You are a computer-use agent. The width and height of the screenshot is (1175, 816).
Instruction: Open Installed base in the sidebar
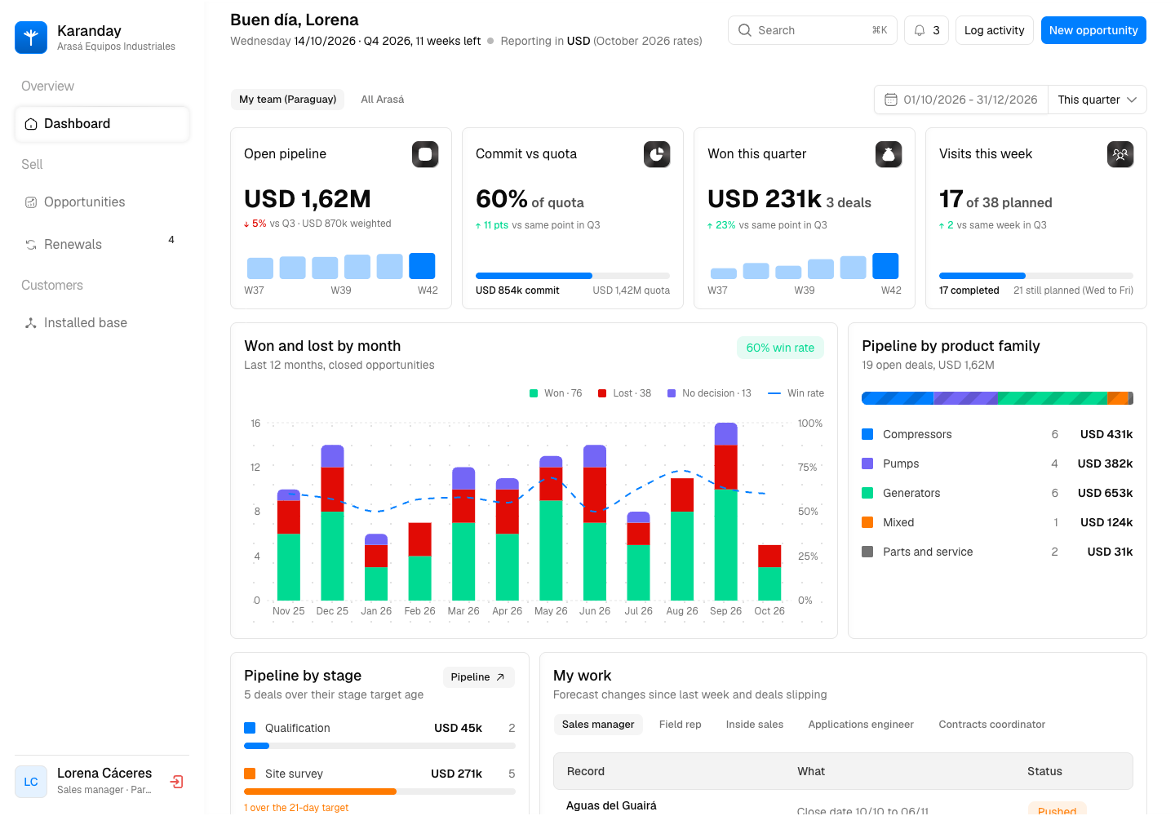pos(102,323)
